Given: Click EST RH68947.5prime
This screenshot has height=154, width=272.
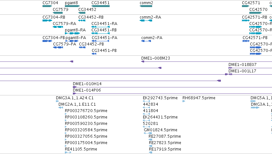Looking at the screenshot, I should click(x=199, y=98).
